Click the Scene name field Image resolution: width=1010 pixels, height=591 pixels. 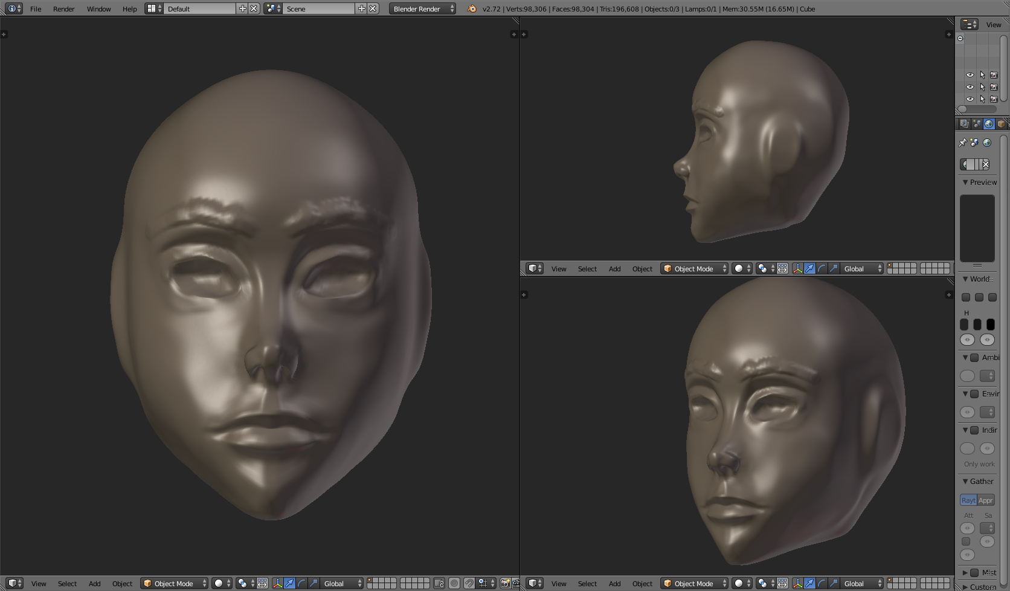[319, 8]
